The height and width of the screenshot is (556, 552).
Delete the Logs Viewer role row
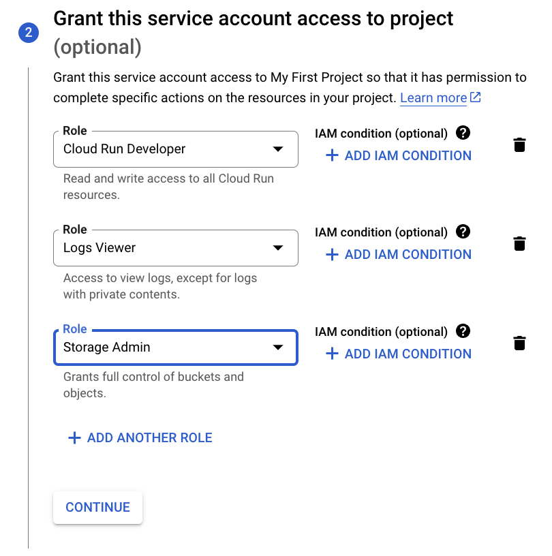[519, 243]
